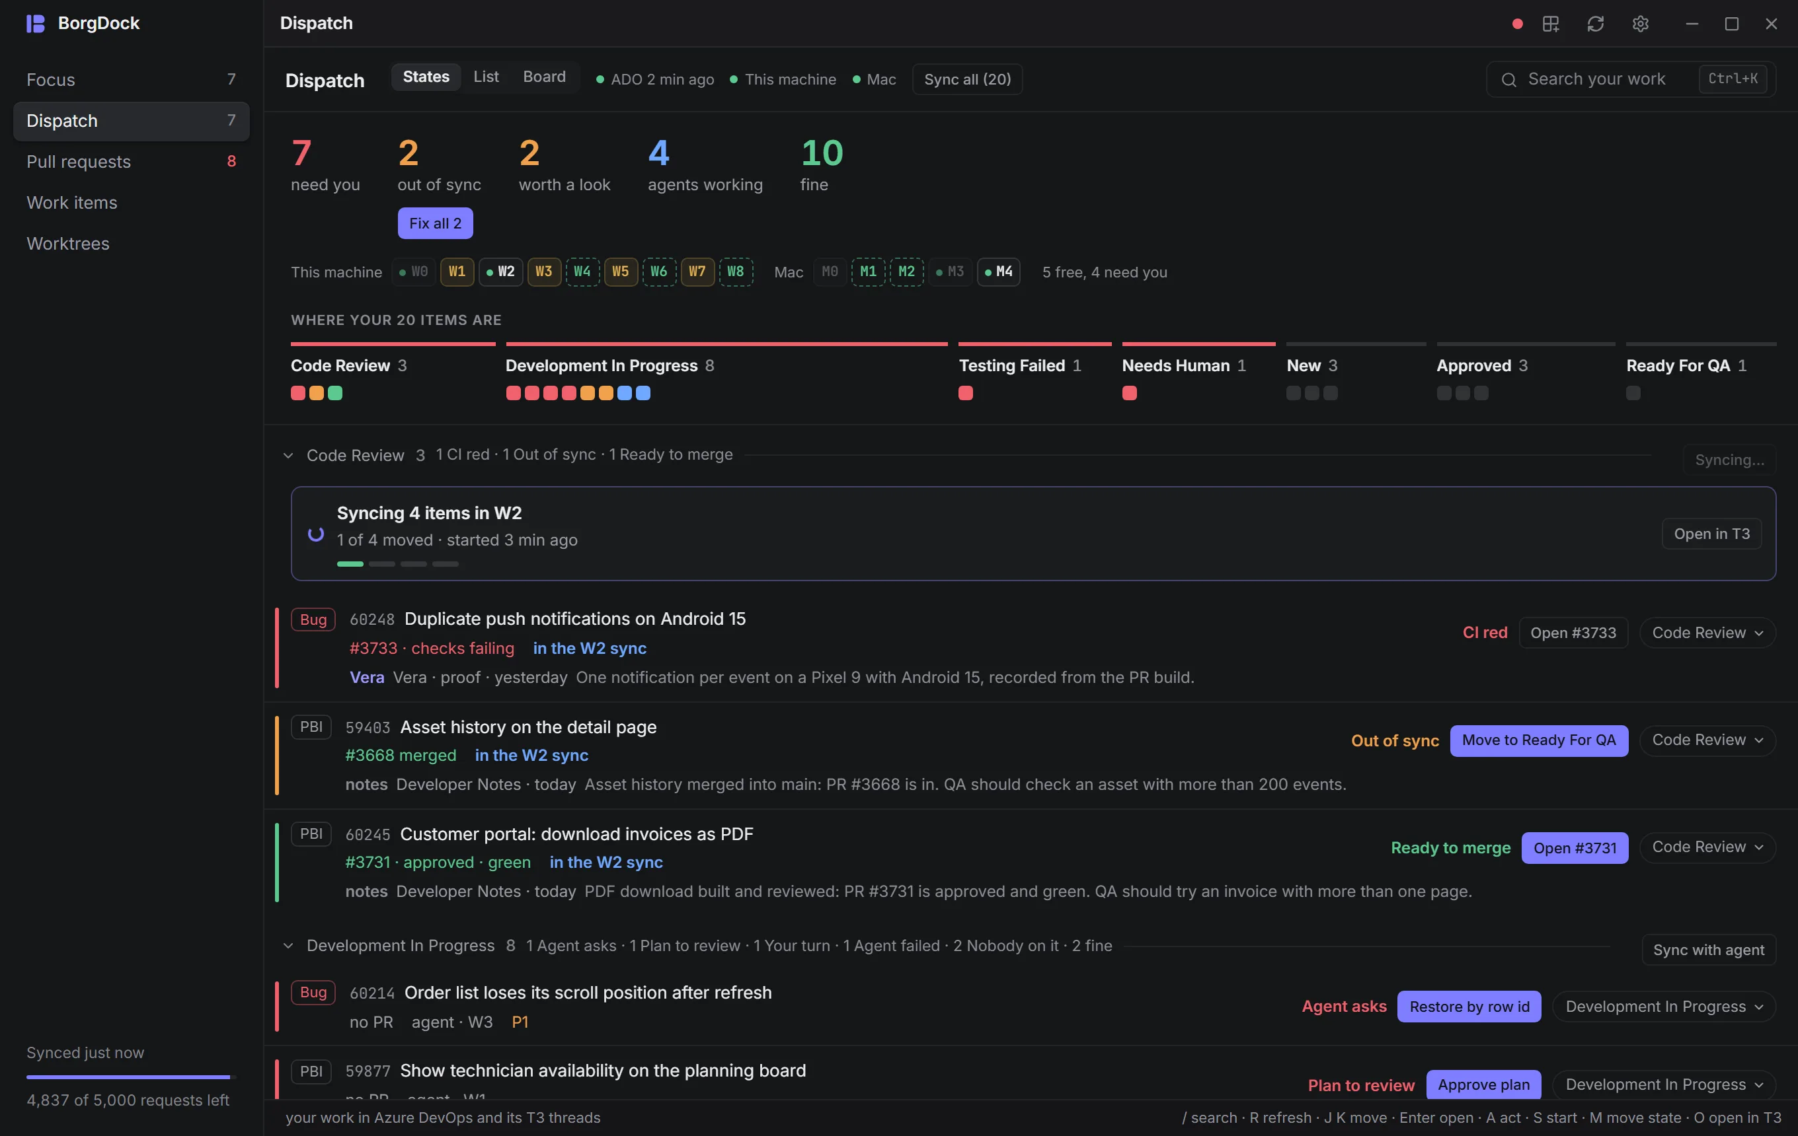1798x1136 pixels.
Task: Open state dropdown for technician availability item
Action: pos(1664,1084)
